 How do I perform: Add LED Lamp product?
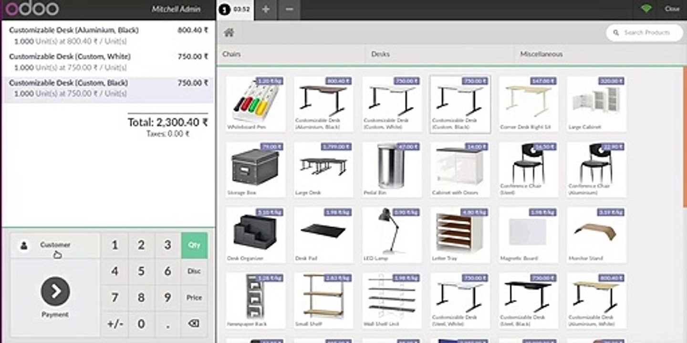click(392, 235)
